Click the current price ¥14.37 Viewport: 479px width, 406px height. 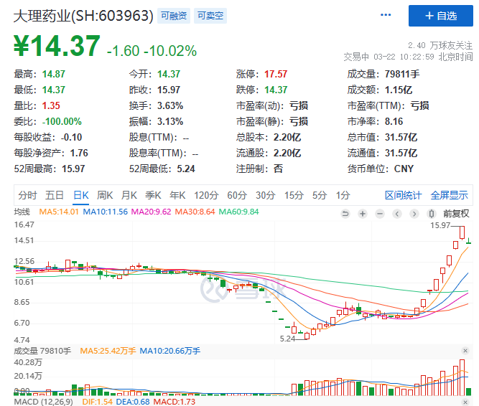[57, 46]
